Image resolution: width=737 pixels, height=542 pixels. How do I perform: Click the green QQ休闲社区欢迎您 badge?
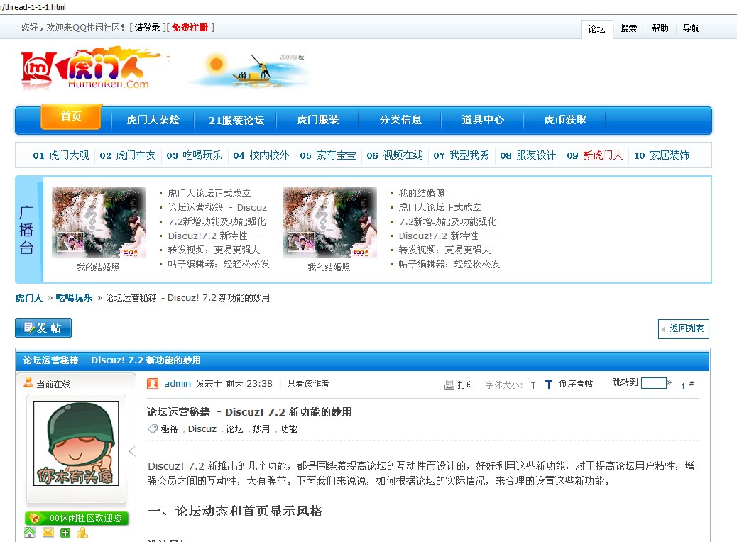pyautogui.click(x=77, y=518)
